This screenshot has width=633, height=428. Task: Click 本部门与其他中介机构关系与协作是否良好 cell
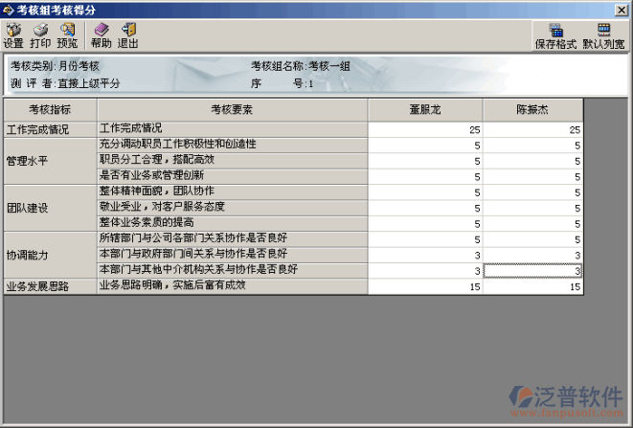click(232, 270)
